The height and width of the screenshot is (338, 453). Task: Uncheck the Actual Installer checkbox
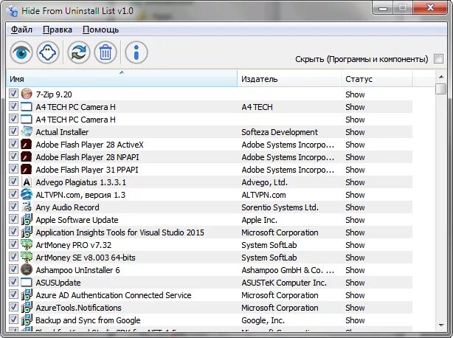click(13, 131)
